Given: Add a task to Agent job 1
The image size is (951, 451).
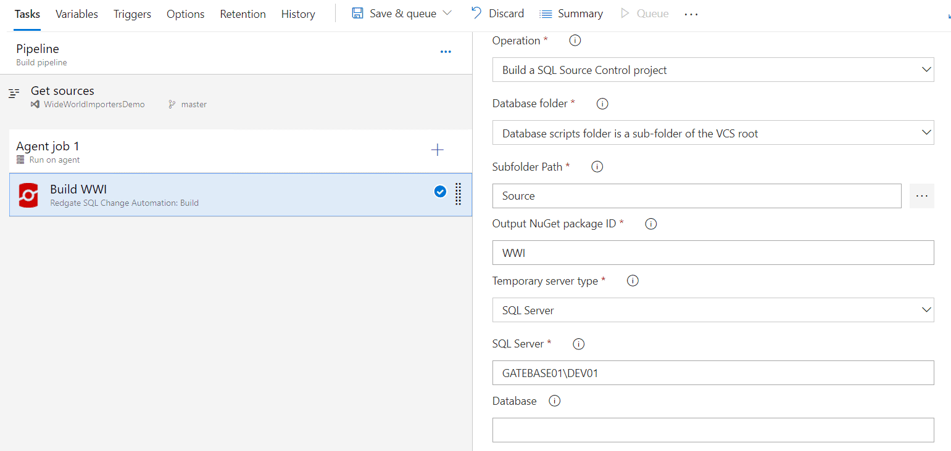Looking at the screenshot, I should point(437,149).
